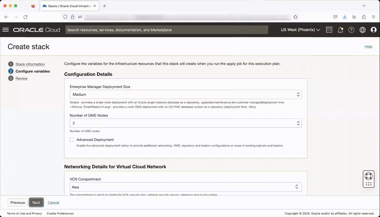Cancel the stack creation

(53, 203)
